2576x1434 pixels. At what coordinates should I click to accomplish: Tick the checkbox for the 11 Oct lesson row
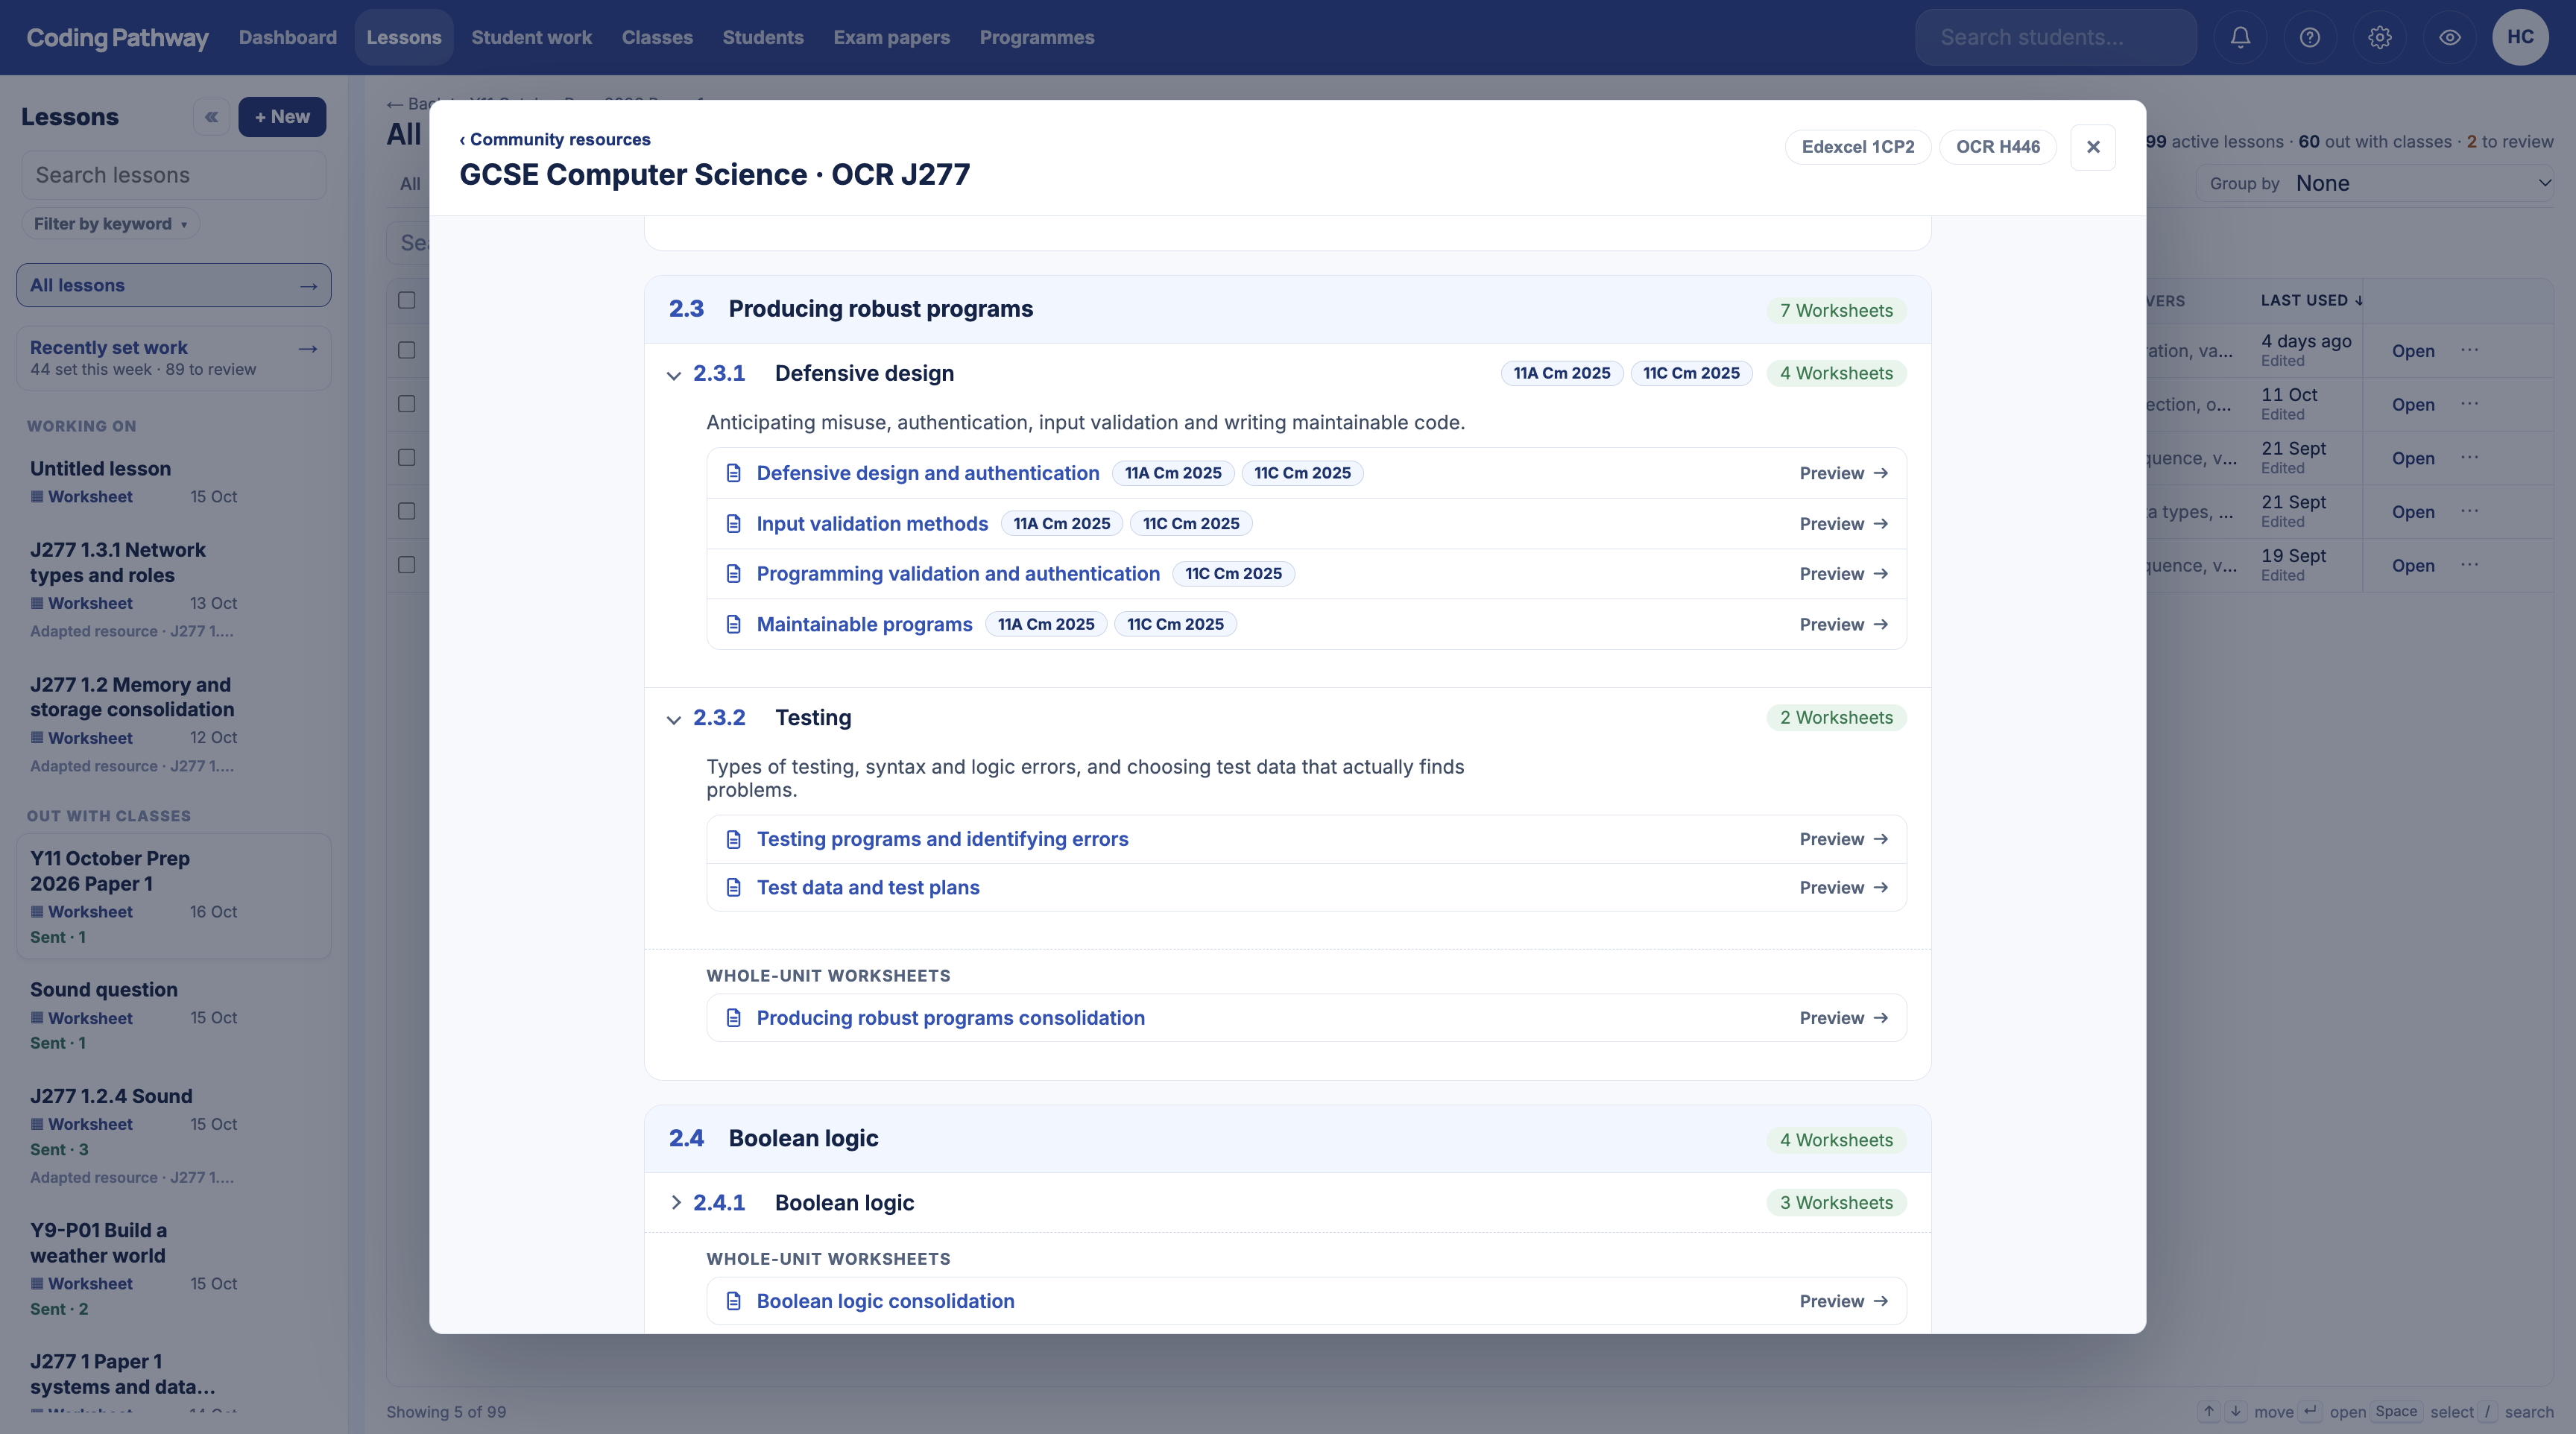(406, 404)
